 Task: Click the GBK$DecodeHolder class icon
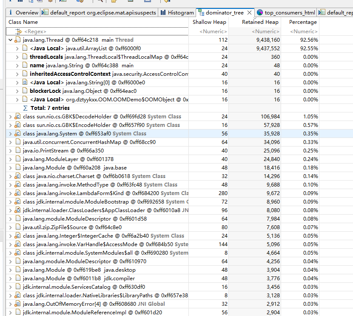click(x=17, y=116)
